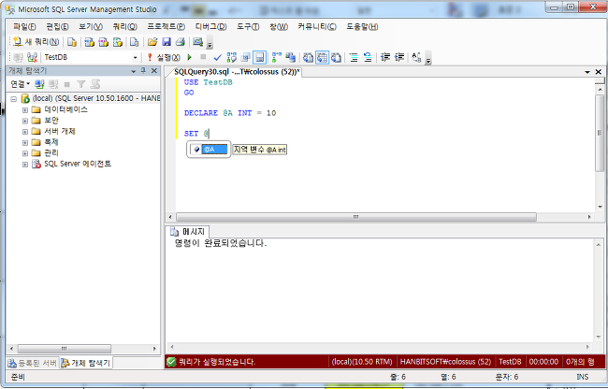
Task: Click the Decrease Indent icon
Action: [x=385, y=58]
